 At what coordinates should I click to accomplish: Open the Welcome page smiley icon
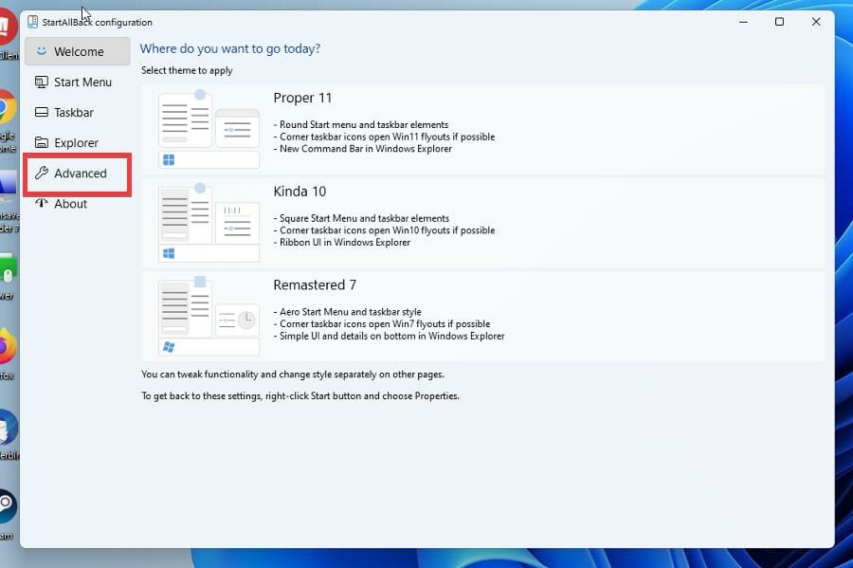41,52
